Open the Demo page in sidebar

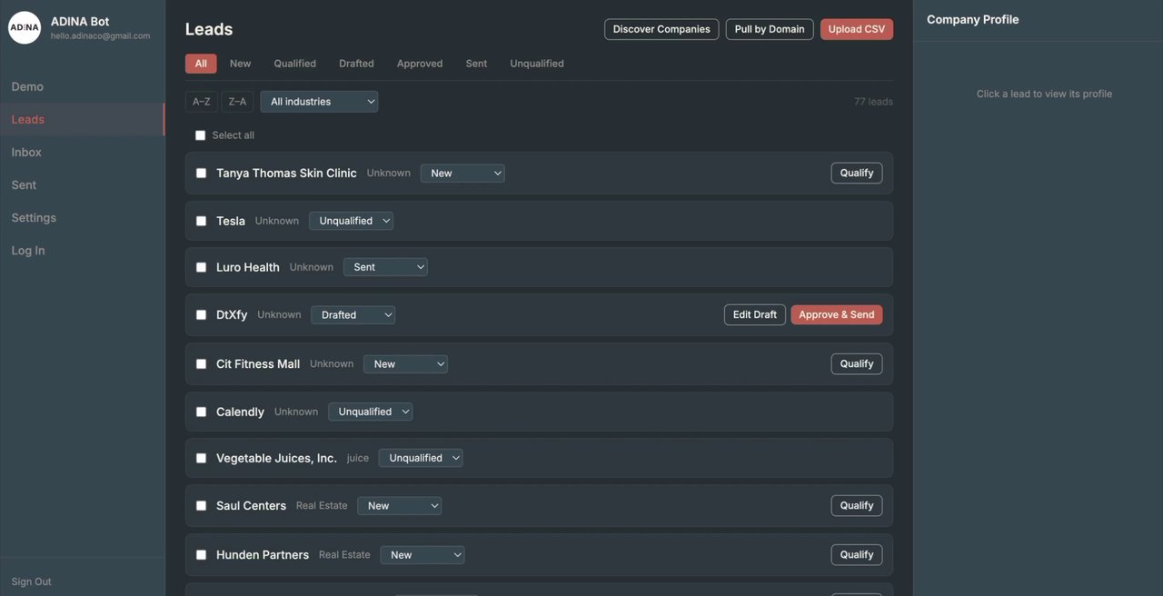tap(27, 86)
